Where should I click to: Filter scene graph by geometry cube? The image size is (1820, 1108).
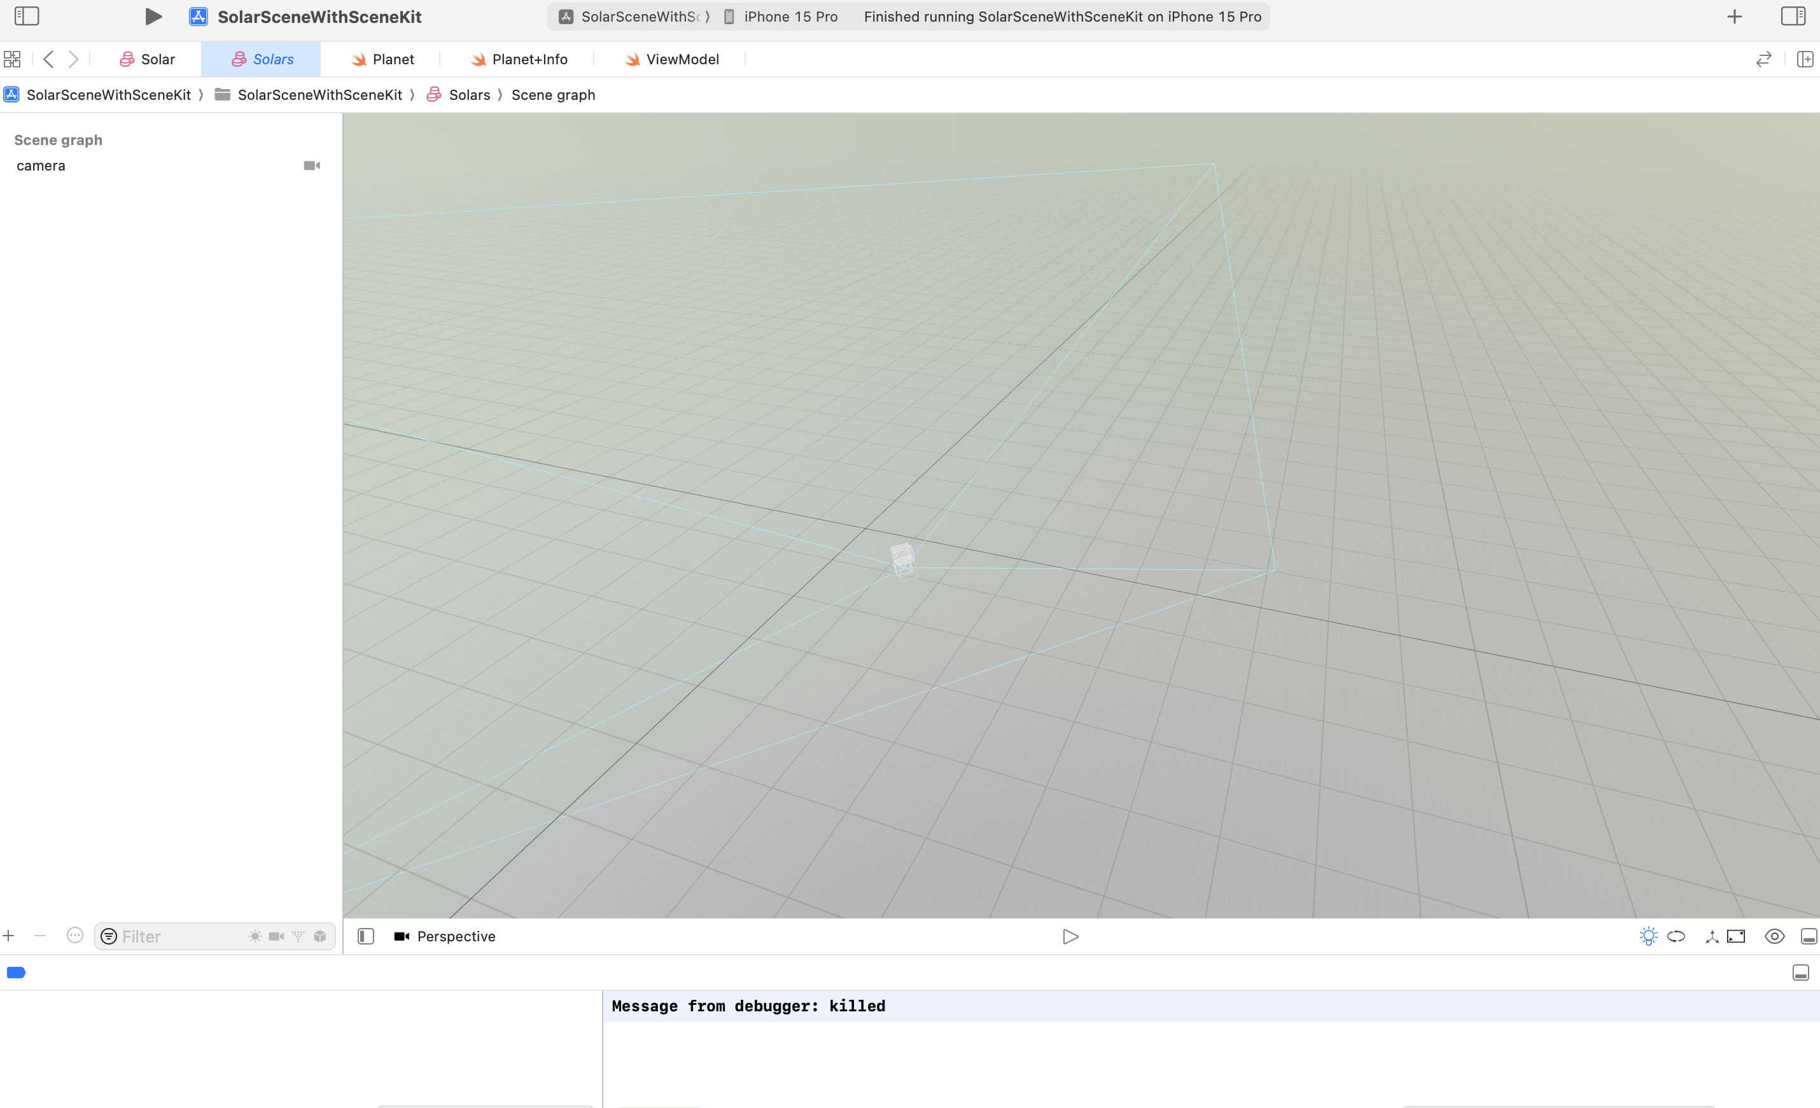click(x=320, y=936)
